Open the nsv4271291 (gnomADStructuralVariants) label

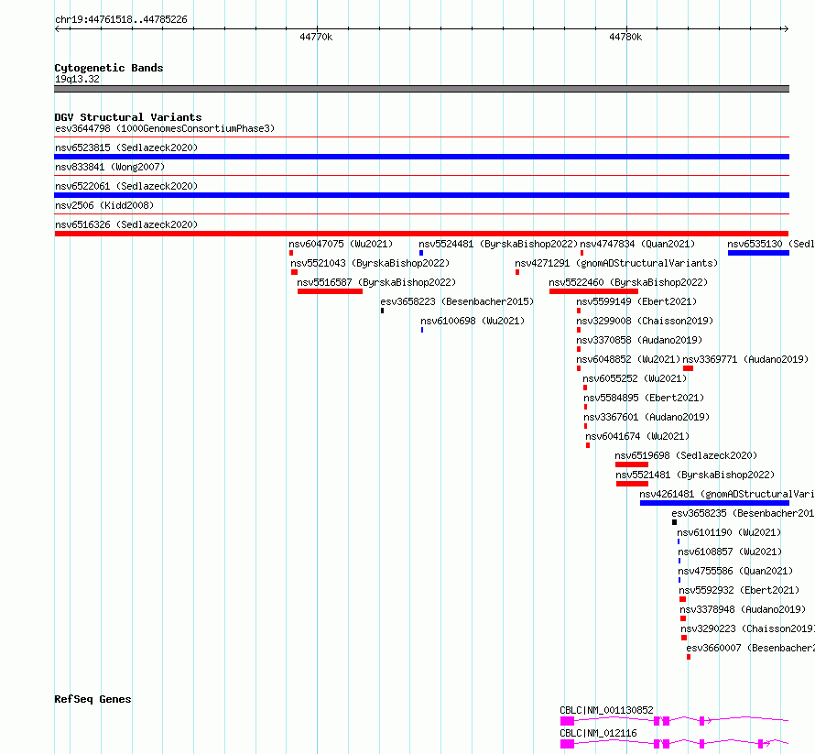[x=616, y=263]
